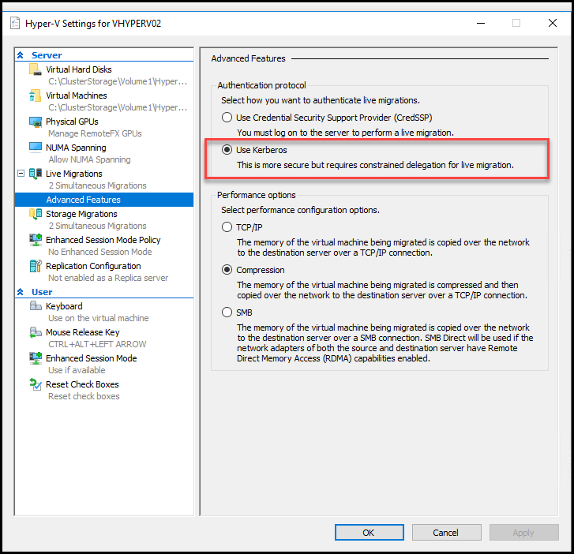Viewport: 574px width, 554px height.
Task: Open Storage Migrations settings
Action: click(x=81, y=214)
